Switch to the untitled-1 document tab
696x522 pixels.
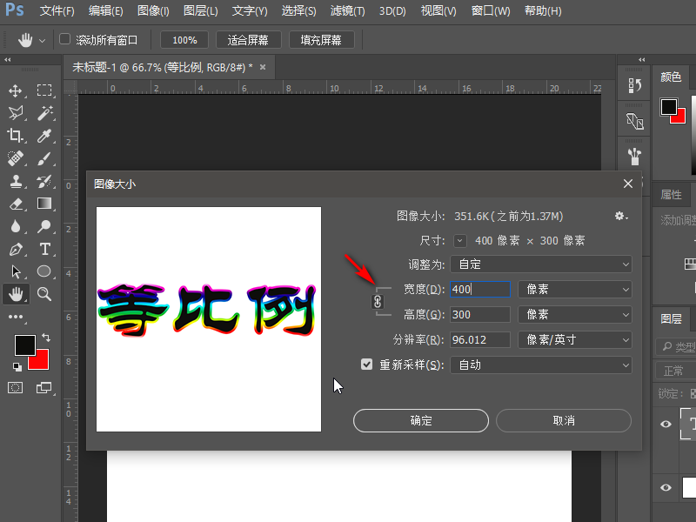click(x=163, y=67)
